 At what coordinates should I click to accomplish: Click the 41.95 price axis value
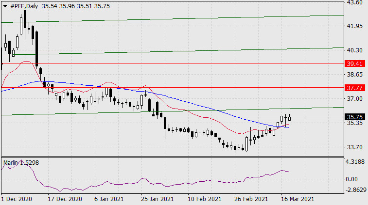pyautogui.click(x=354, y=26)
